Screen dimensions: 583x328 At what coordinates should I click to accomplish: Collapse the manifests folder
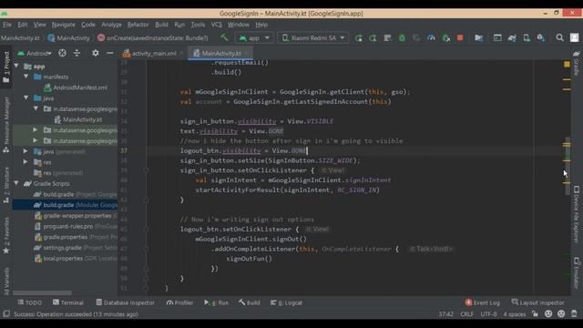coord(26,77)
